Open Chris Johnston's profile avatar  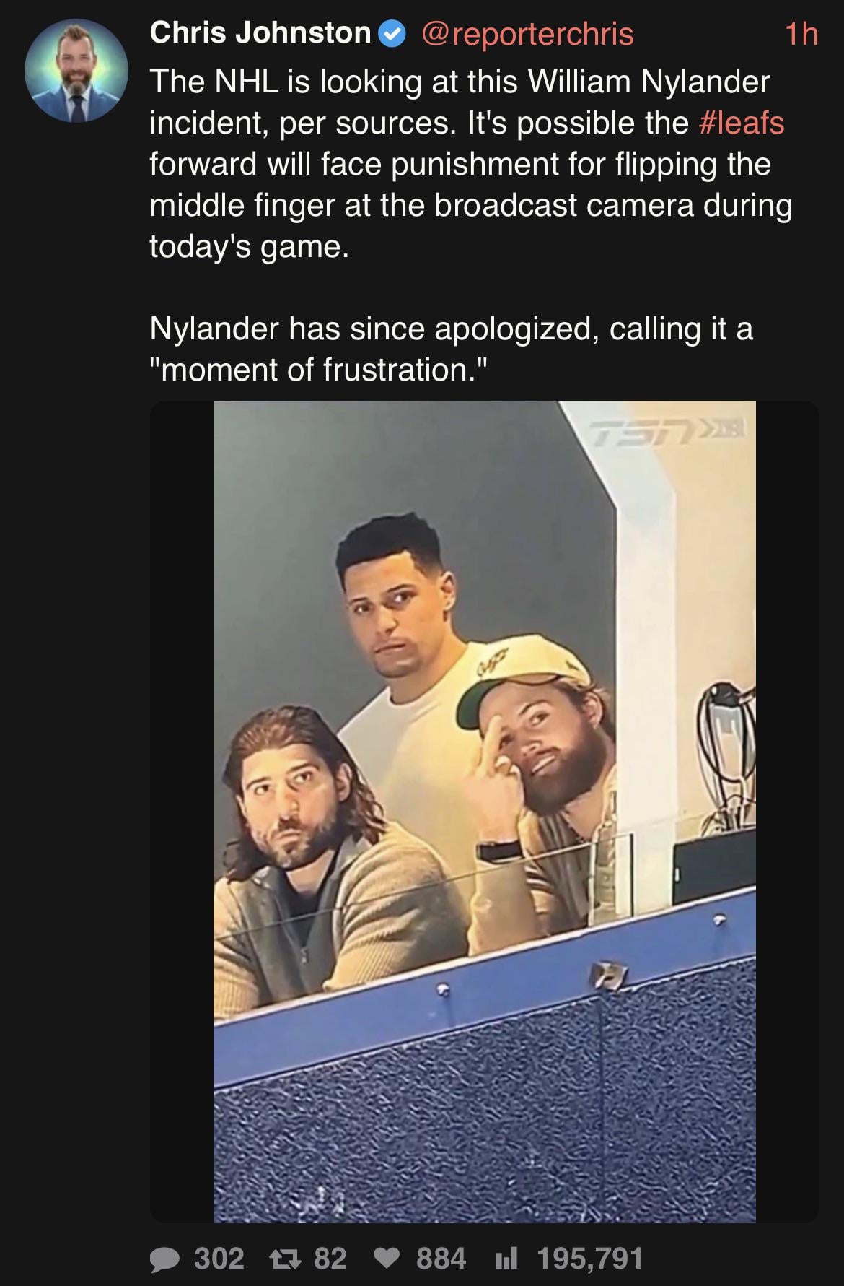point(76,71)
